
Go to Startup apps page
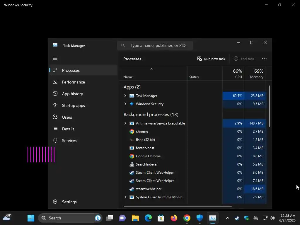[x=83, y=105]
